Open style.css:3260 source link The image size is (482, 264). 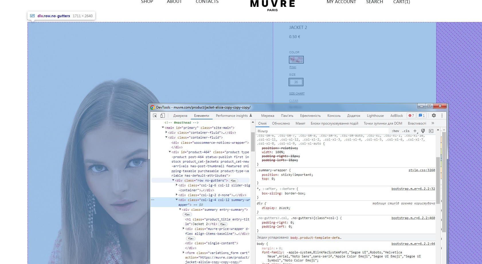coord(422,170)
